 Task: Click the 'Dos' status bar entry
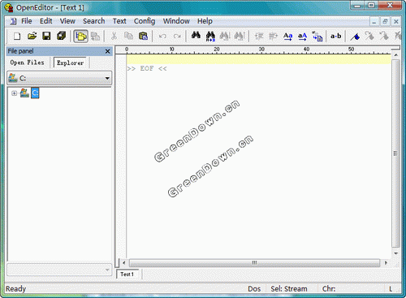coord(254,289)
